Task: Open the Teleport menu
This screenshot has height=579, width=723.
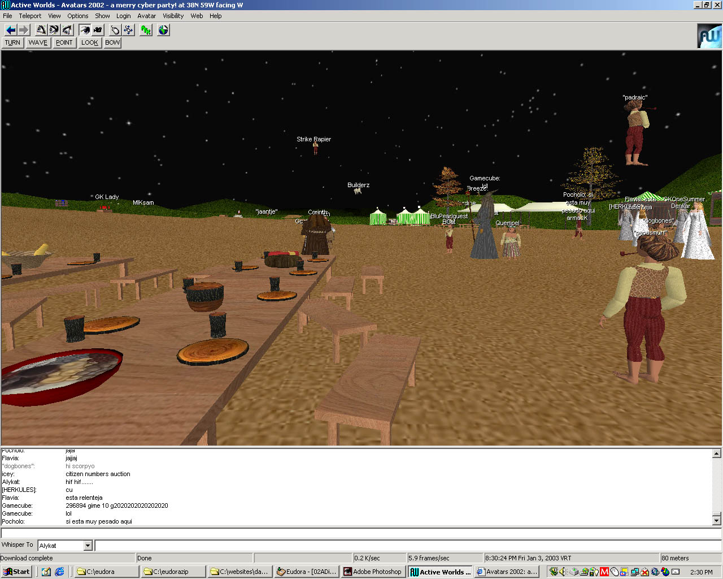Action: [30, 16]
